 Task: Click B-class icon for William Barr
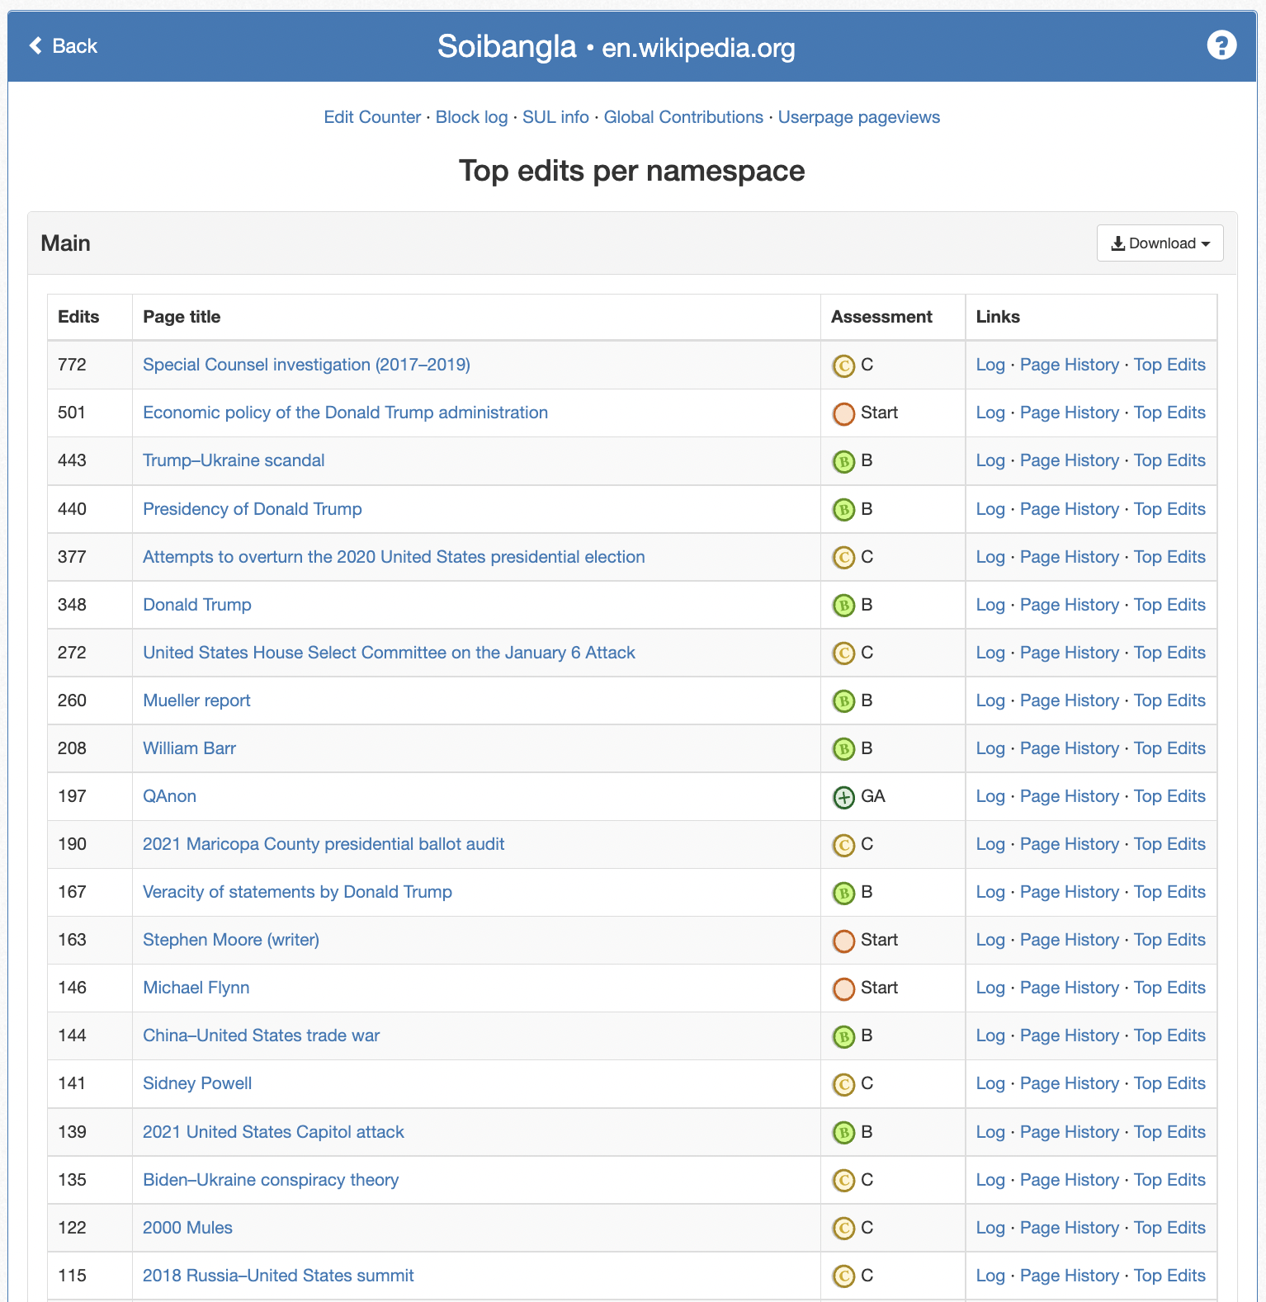click(843, 749)
